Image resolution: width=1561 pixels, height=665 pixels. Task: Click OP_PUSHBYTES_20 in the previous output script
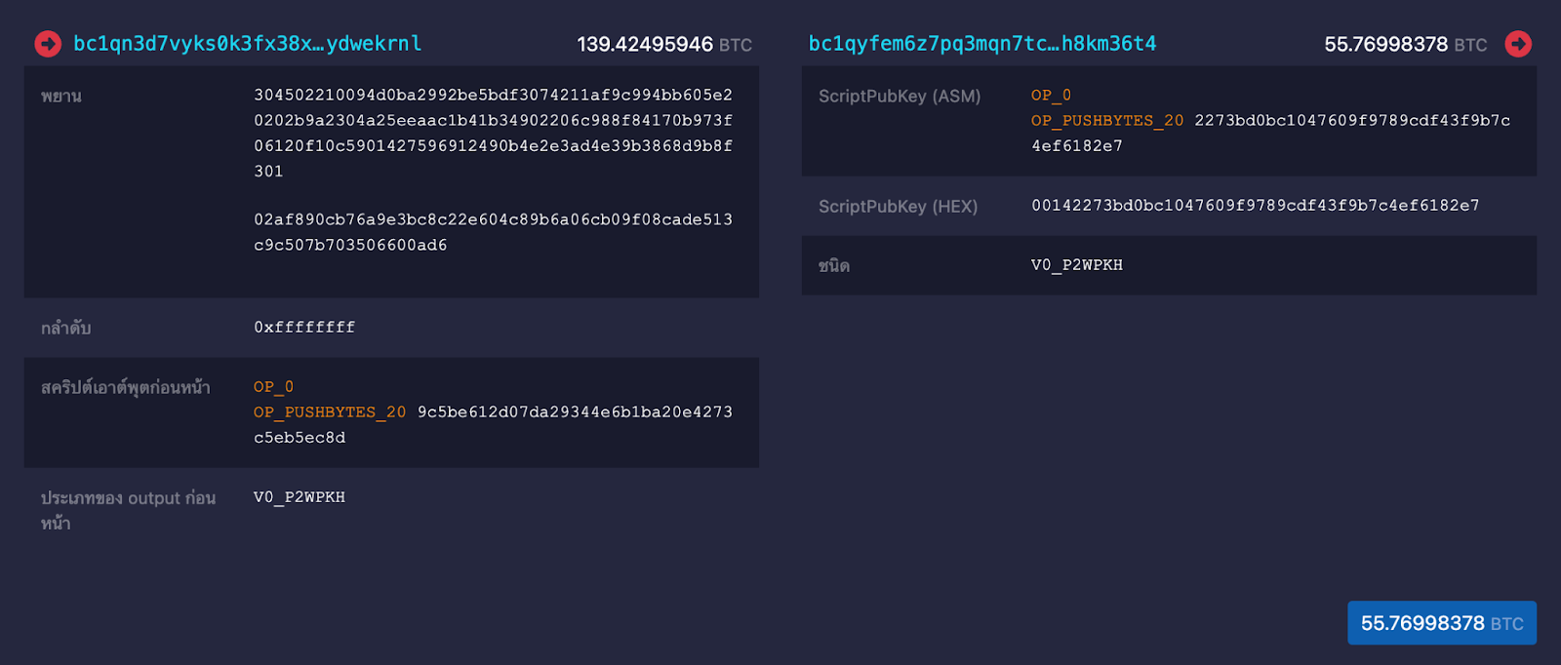[330, 412]
